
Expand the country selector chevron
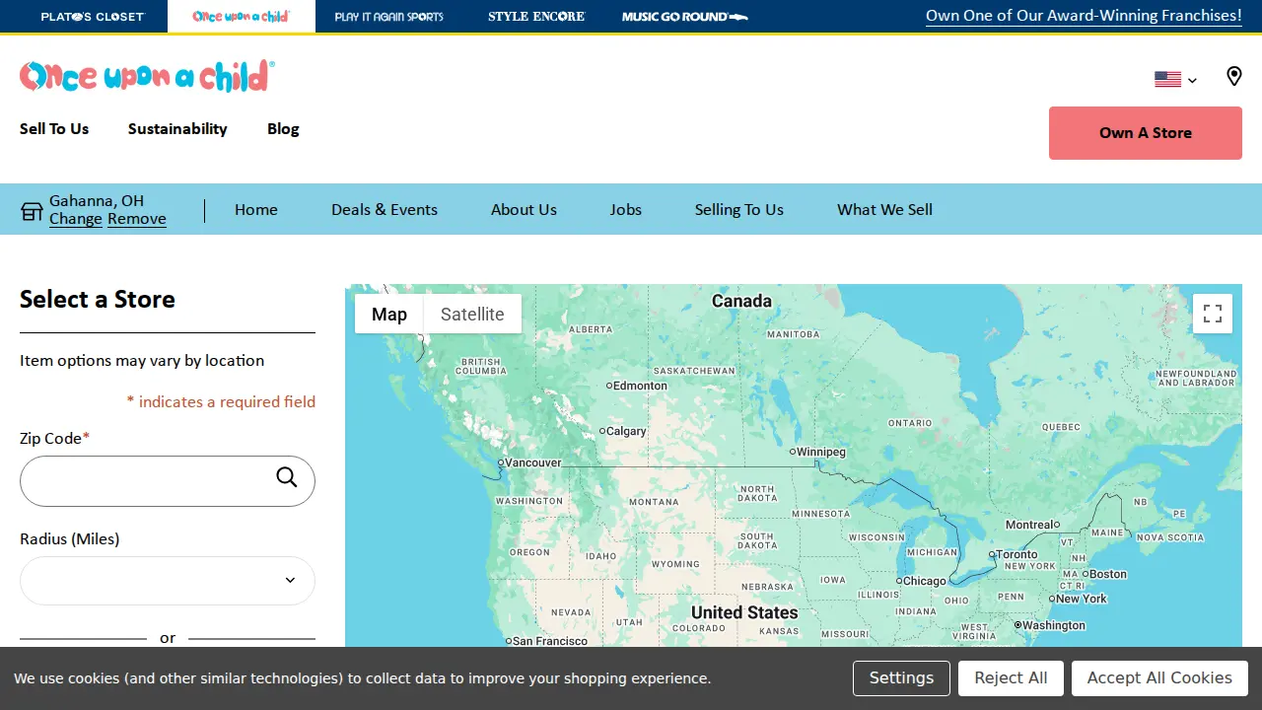(x=1192, y=81)
